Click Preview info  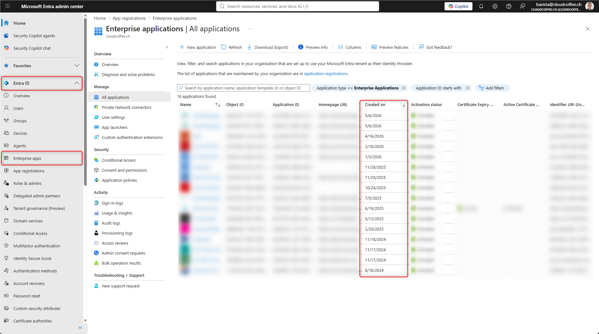313,47
